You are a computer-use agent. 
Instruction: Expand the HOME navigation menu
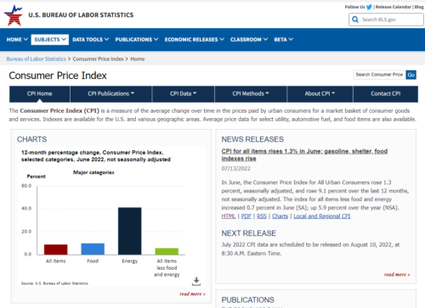click(17, 39)
